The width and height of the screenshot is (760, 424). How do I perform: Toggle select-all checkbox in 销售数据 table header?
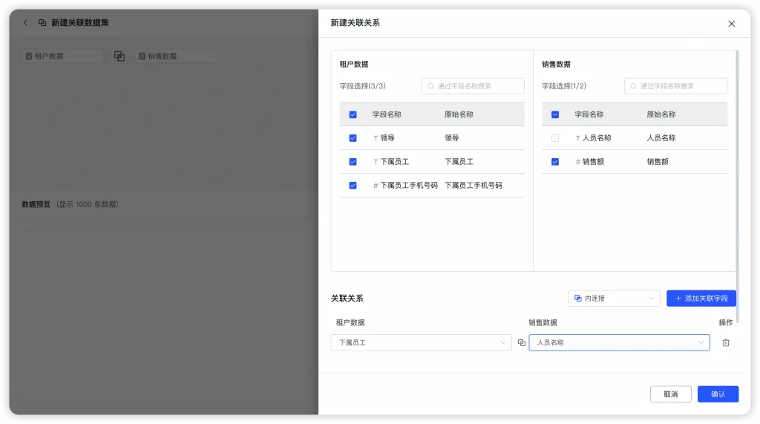pyautogui.click(x=555, y=114)
